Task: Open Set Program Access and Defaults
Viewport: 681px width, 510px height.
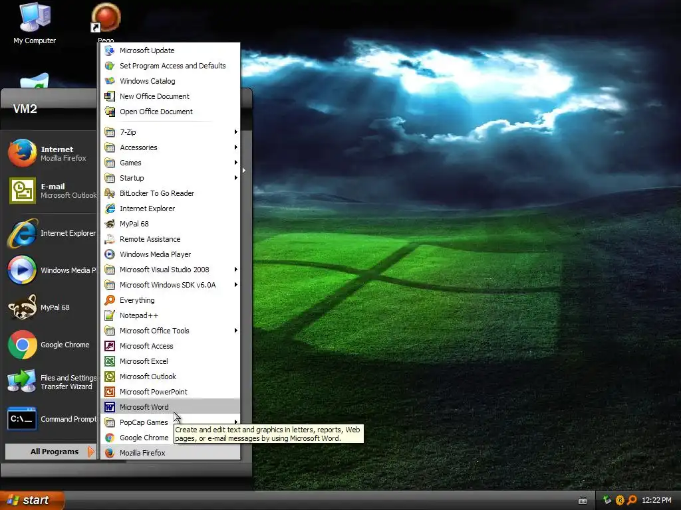Action: pyautogui.click(x=170, y=66)
